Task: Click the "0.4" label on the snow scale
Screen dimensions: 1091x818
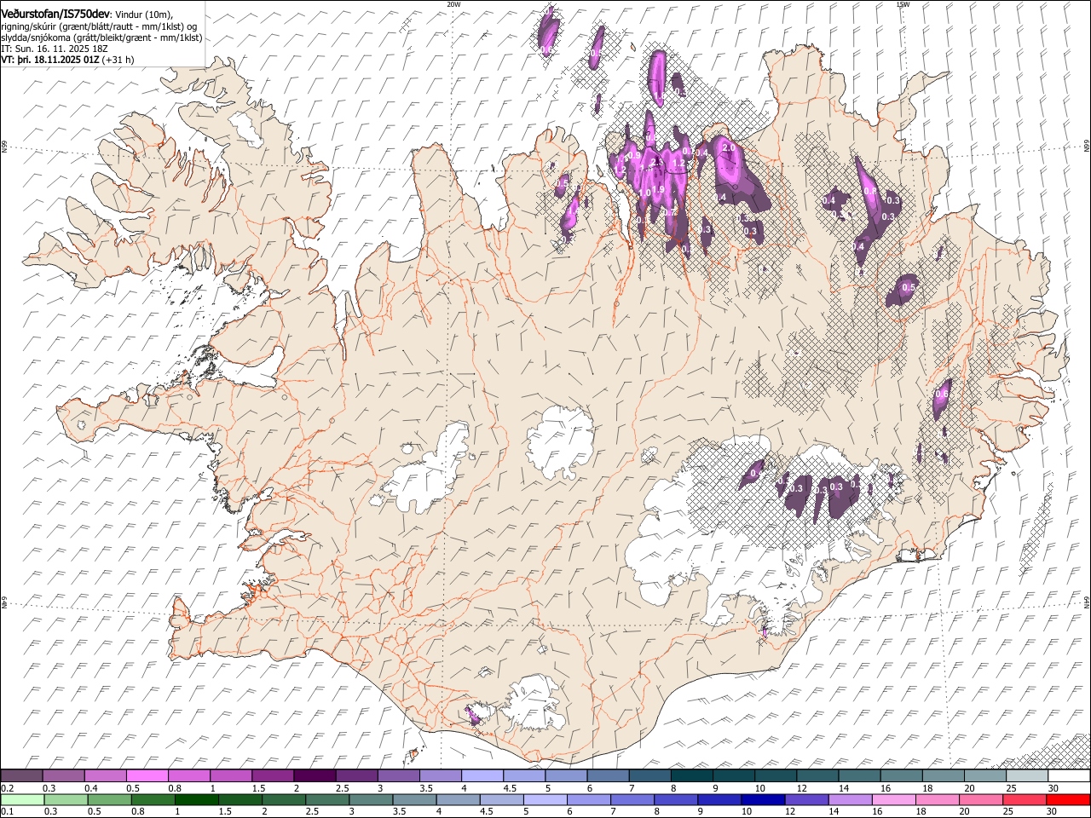Action: click(x=91, y=788)
